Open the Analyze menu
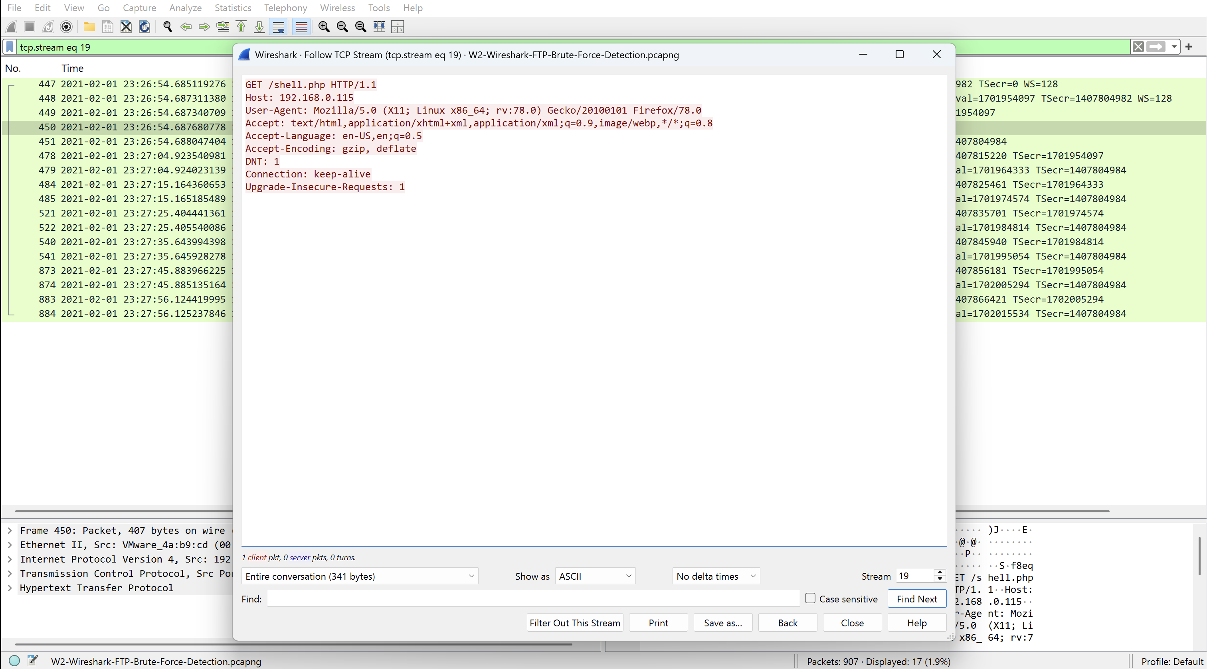The width and height of the screenshot is (1207, 669). (185, 8)
